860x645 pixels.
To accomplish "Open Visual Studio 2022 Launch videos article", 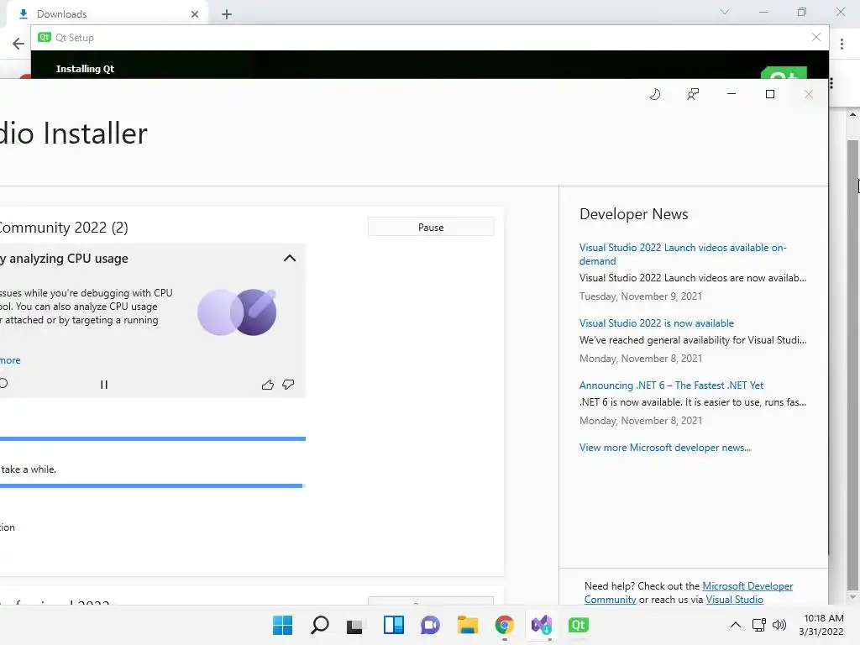I will click(x=683, y=254).
